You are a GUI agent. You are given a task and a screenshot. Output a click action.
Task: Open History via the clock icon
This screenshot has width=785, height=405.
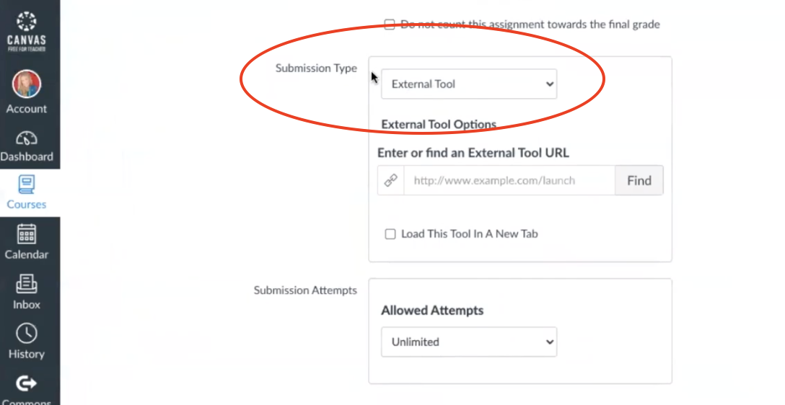(x=27, y=334)
